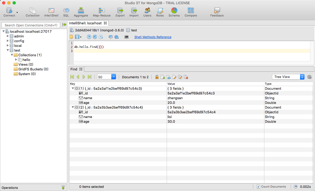
Task: Expand the admin database
Action: point(8,36)
